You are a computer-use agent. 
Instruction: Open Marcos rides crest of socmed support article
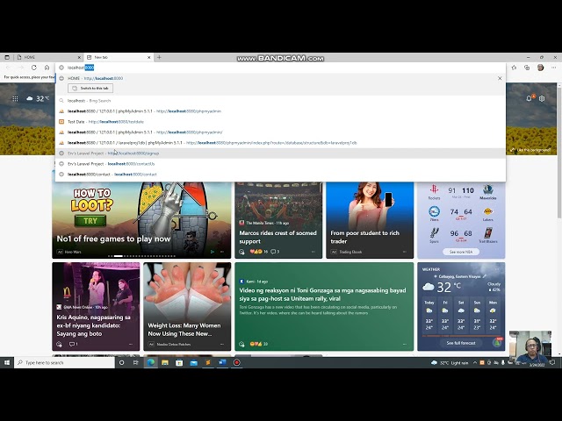click(277, 237)
